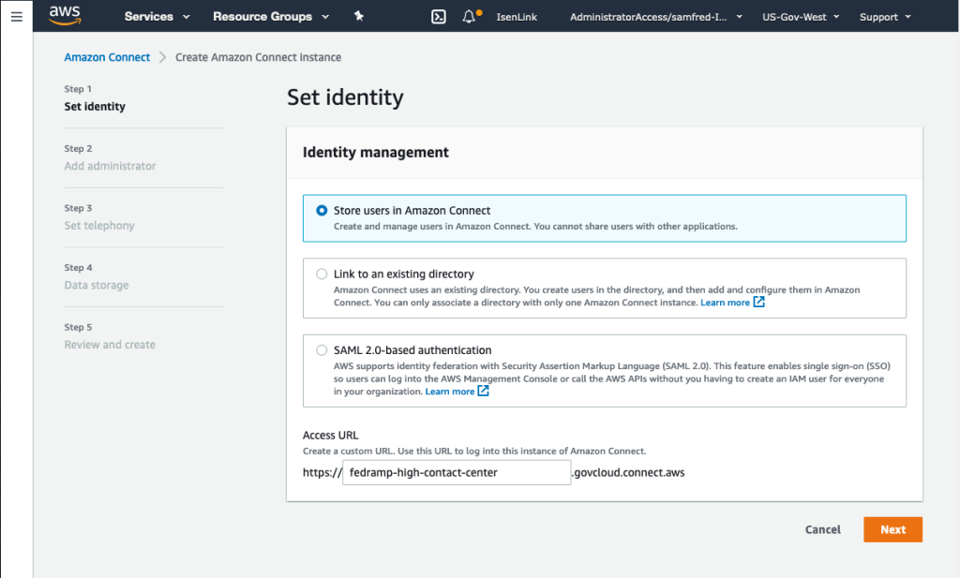The width and height of the screenshot is (960, 578).
Task: Select Link to an existing directory
Action: [322, 274]
